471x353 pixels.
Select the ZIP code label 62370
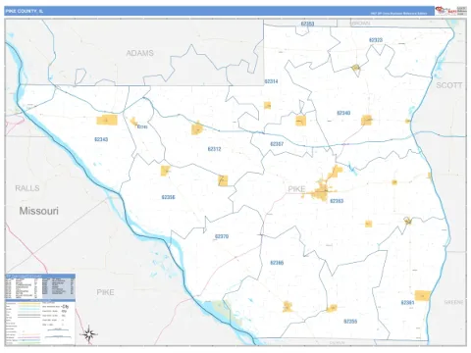click(x=222, y=236)
